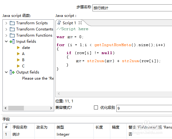Click empty 改名为 cell of row 1
The height and width of the screenshot is (139, 172).
click(x=45, y=134)
